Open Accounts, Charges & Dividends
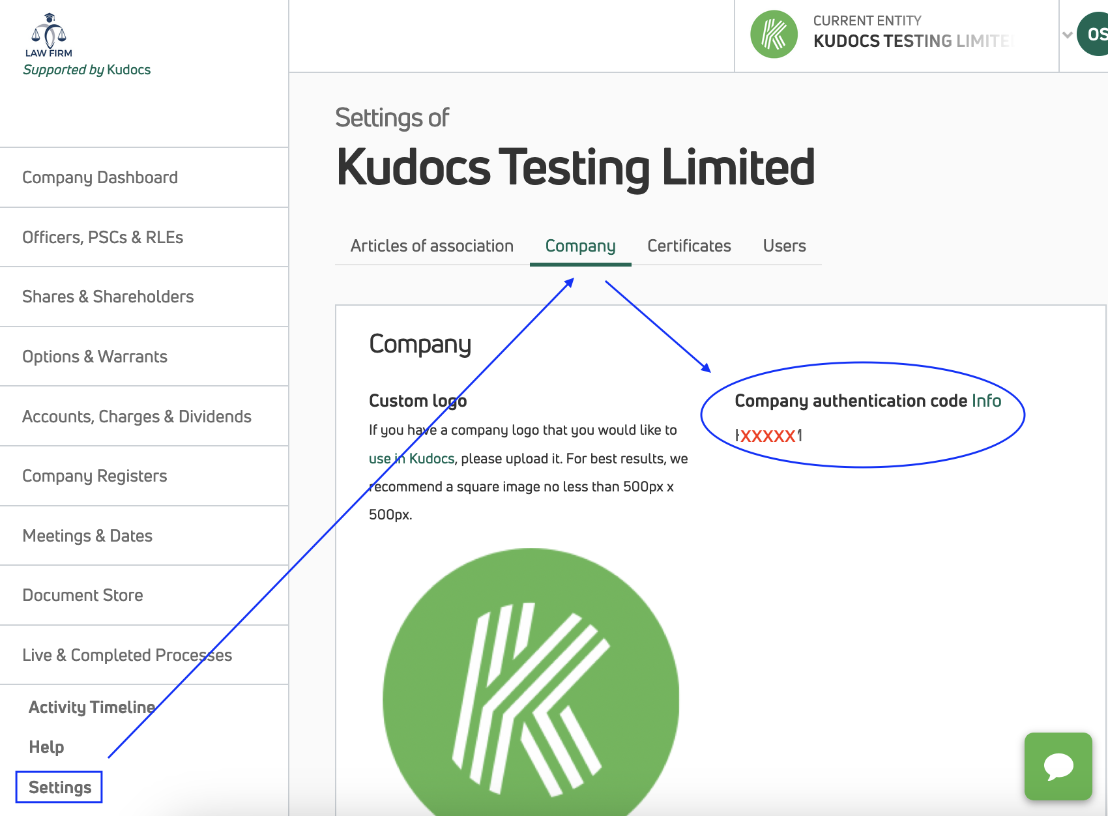This screenshot has width=1108, height=816. [x=136, y=416]
